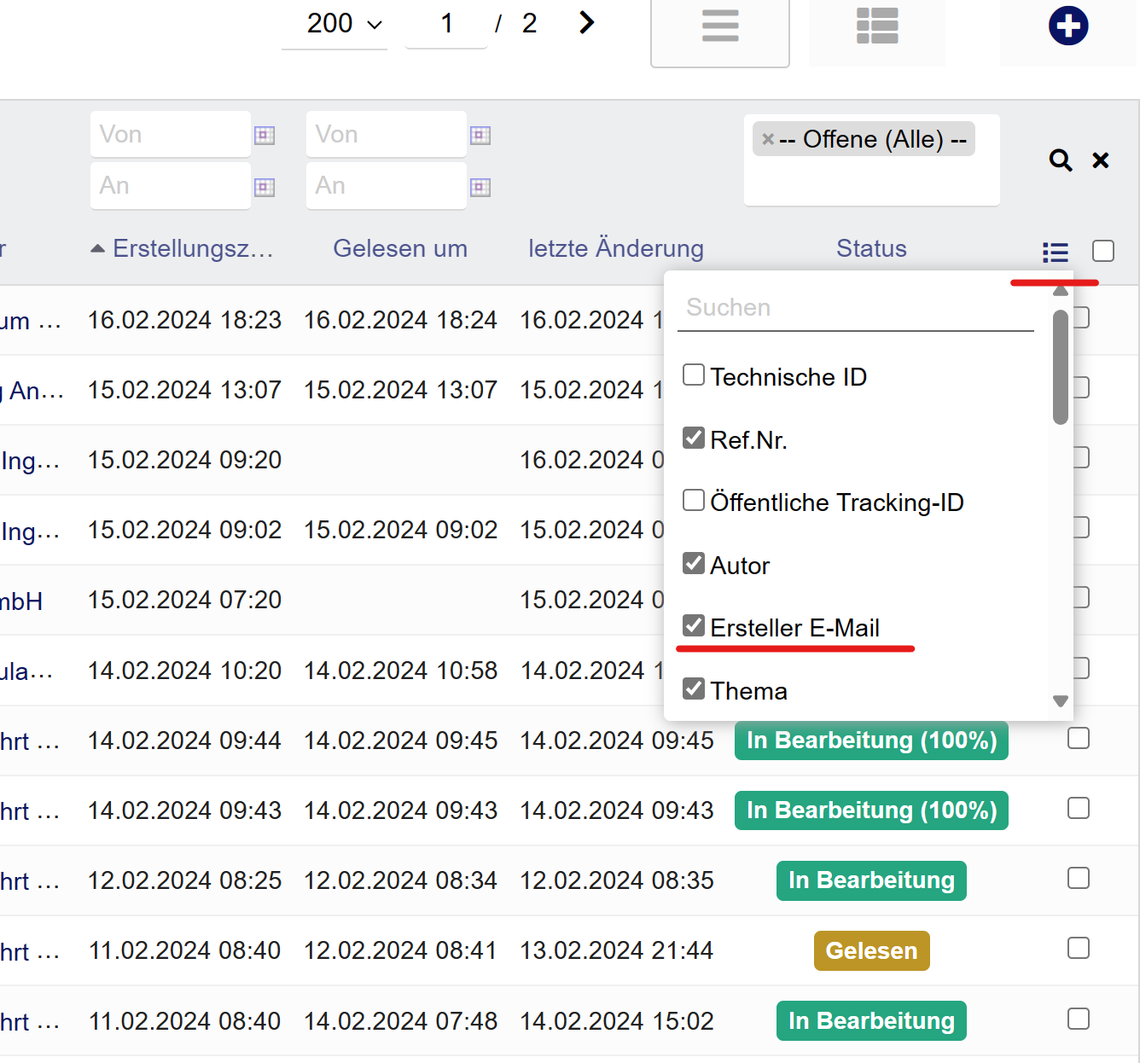
Task: Open the column chooser list icon
Action: [x=1055, y=252]
